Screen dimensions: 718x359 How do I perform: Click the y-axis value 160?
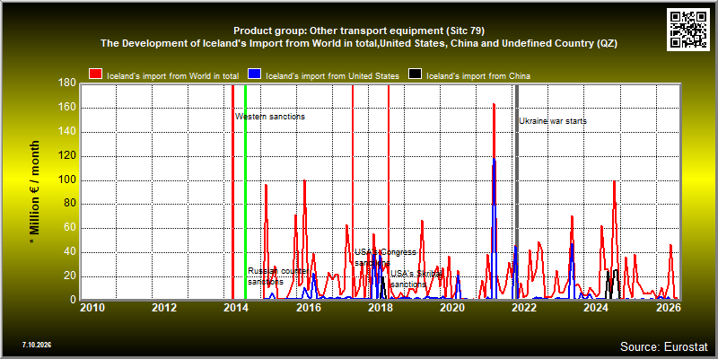point(66,108)
